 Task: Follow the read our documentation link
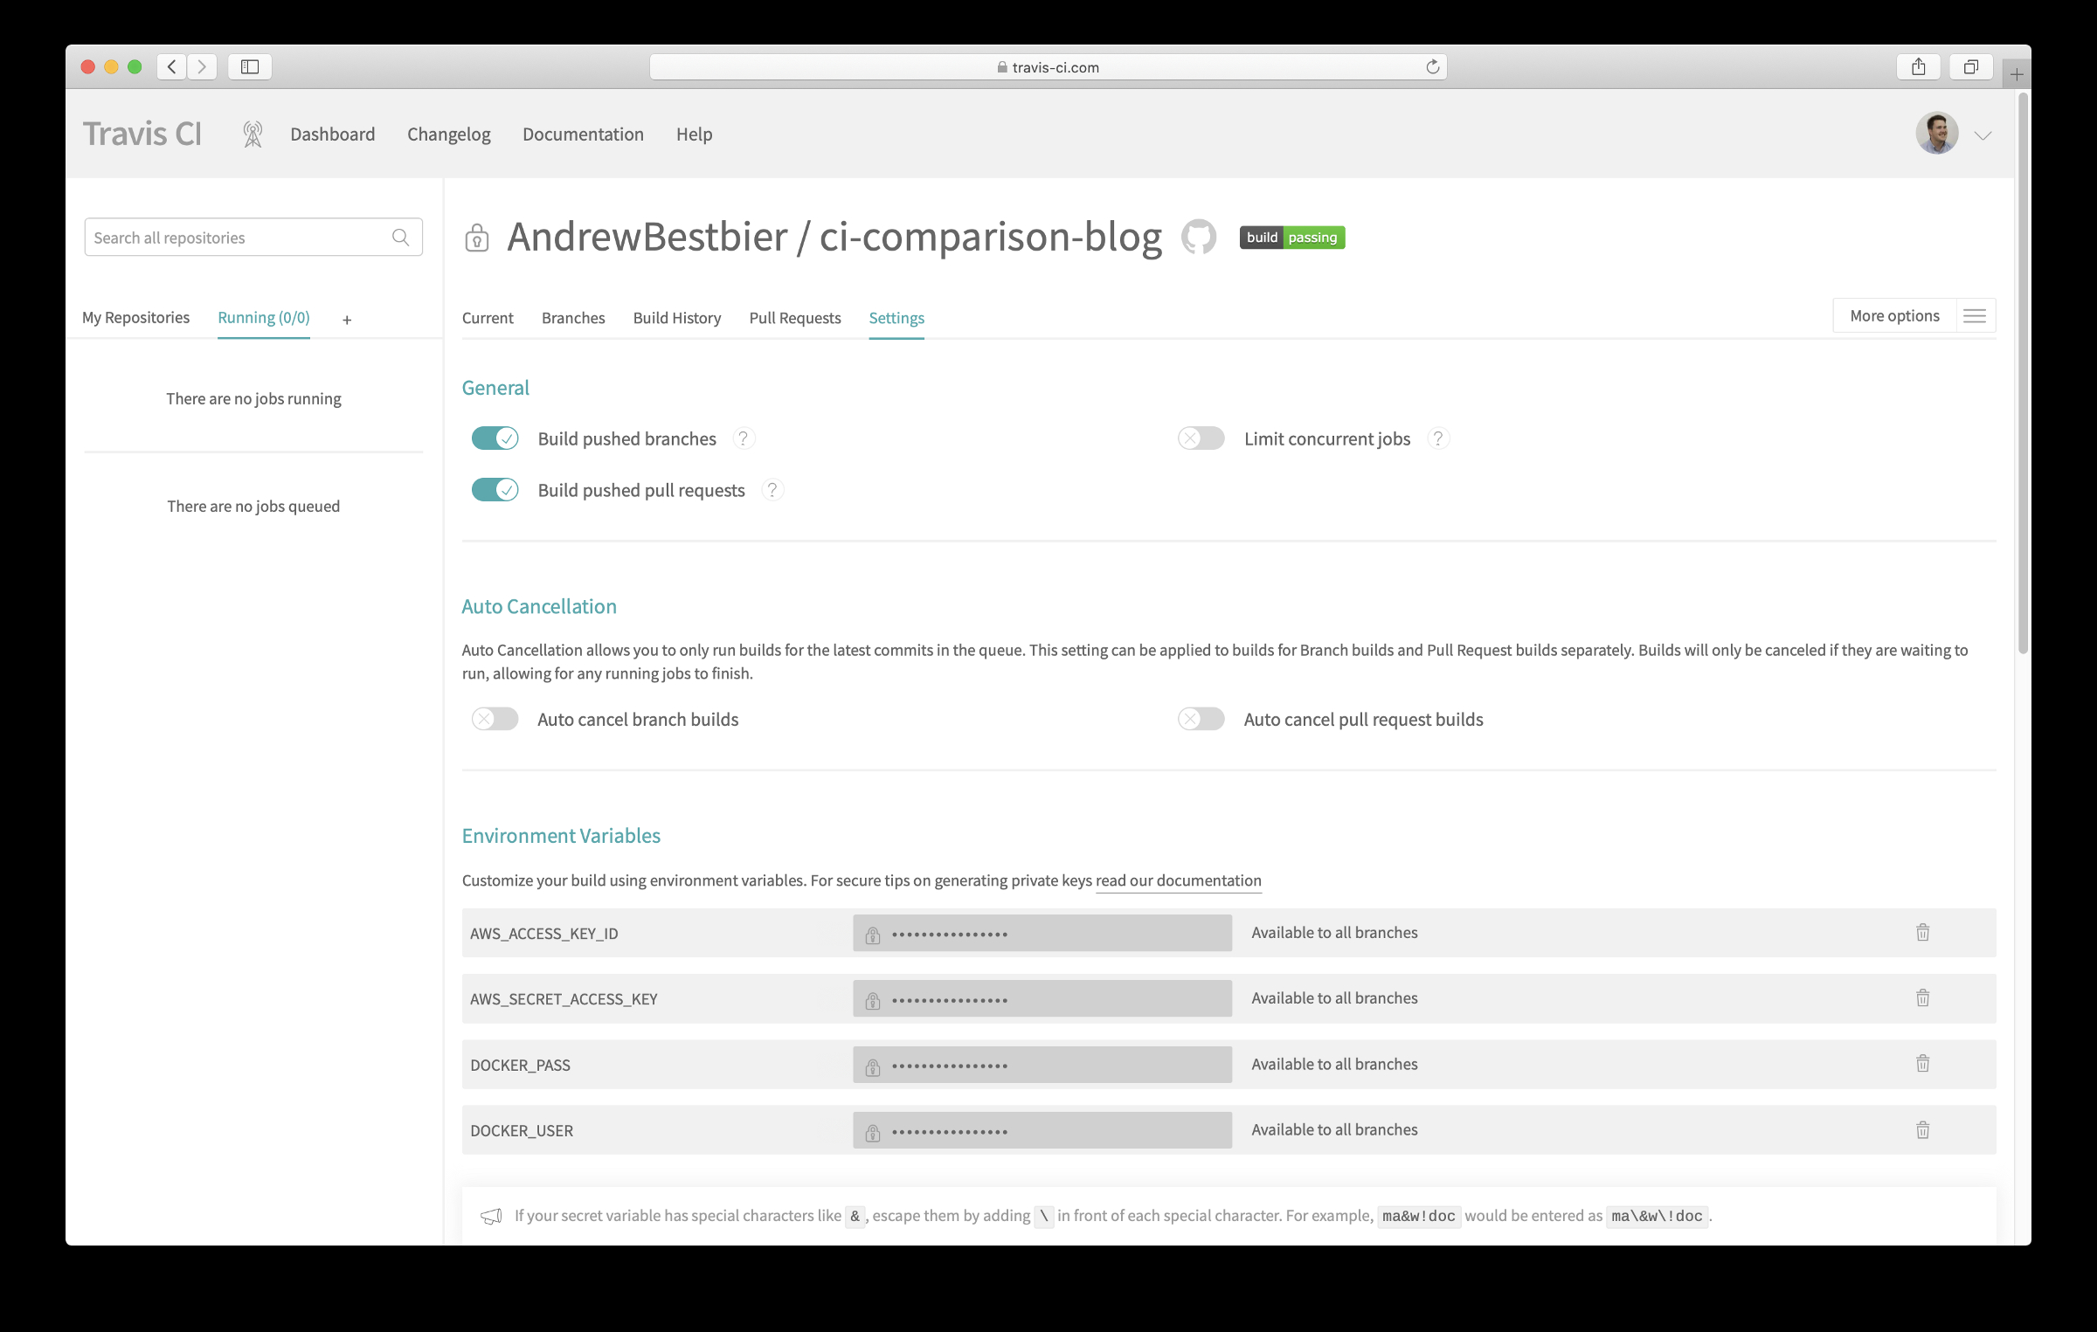tap(1178, 880)
